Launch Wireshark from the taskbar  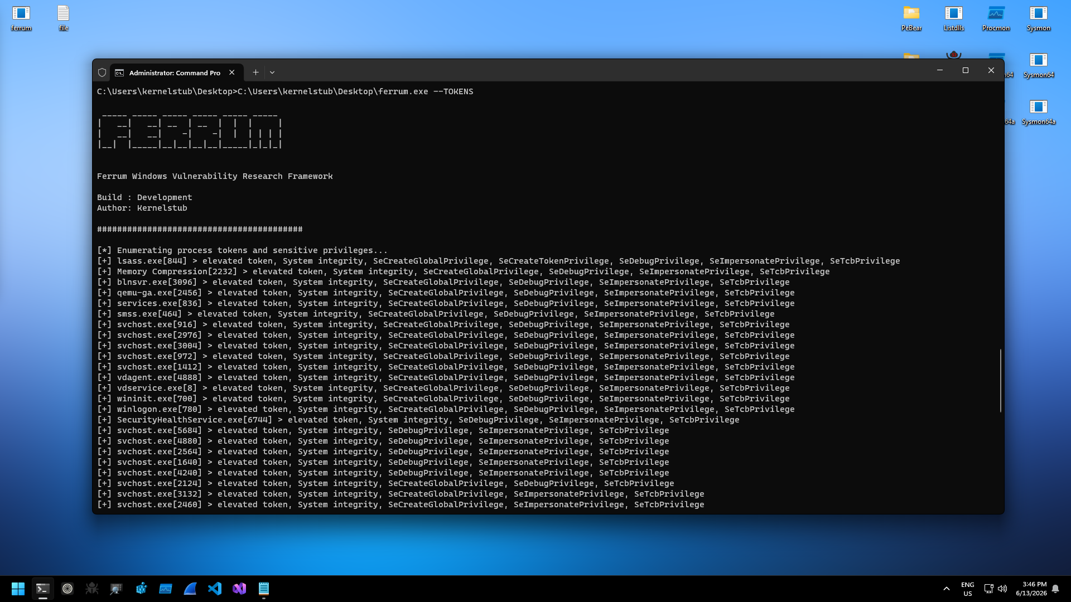190,589
